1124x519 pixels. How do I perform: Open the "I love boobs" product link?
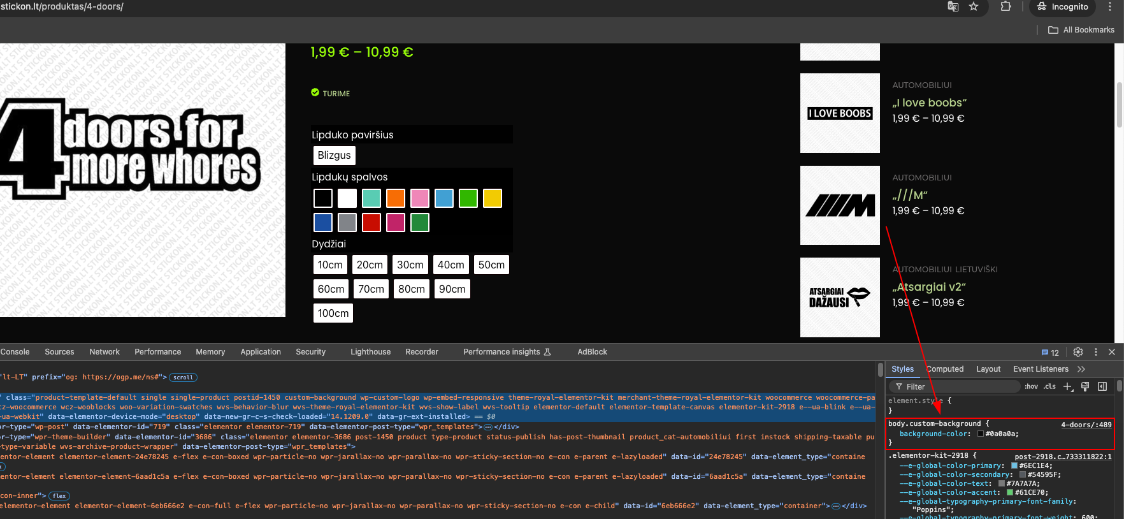[x=929, y=103]
